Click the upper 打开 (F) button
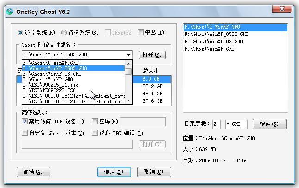299x188 pixels. click(x=152, y=55)
